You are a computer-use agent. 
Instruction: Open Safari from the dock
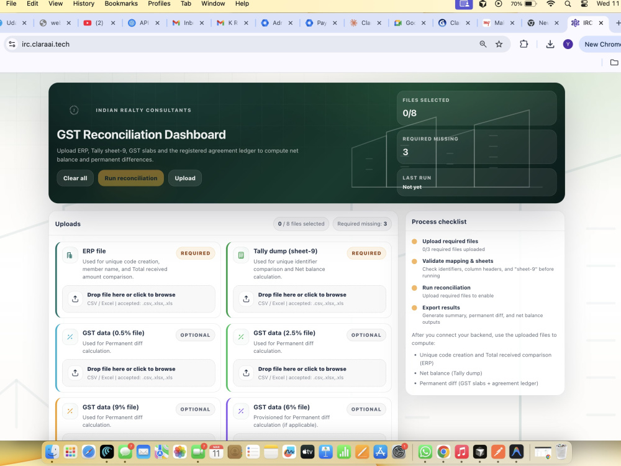tap(89, 452)
